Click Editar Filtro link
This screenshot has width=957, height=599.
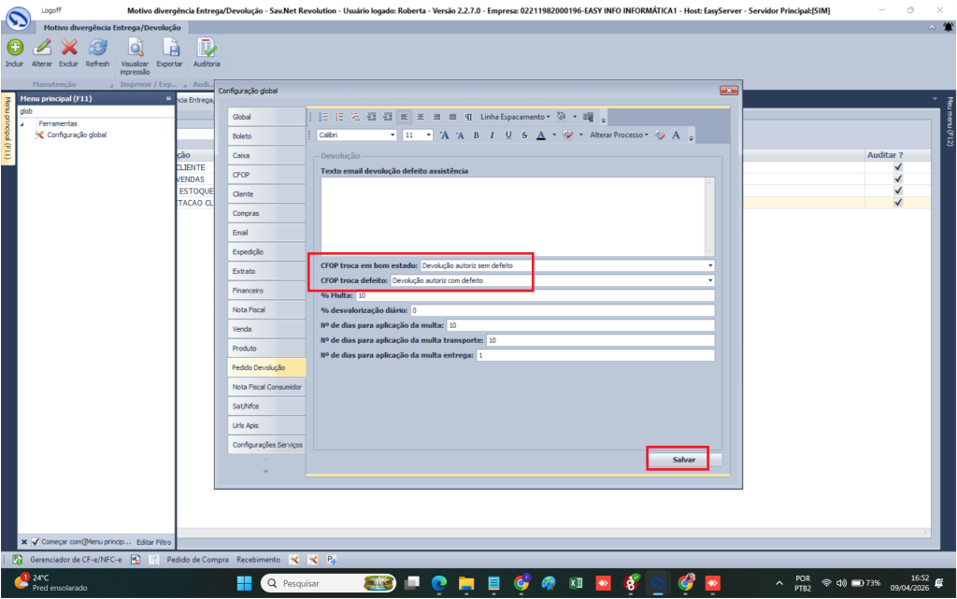pyautogui.click(x=153, y=542)
